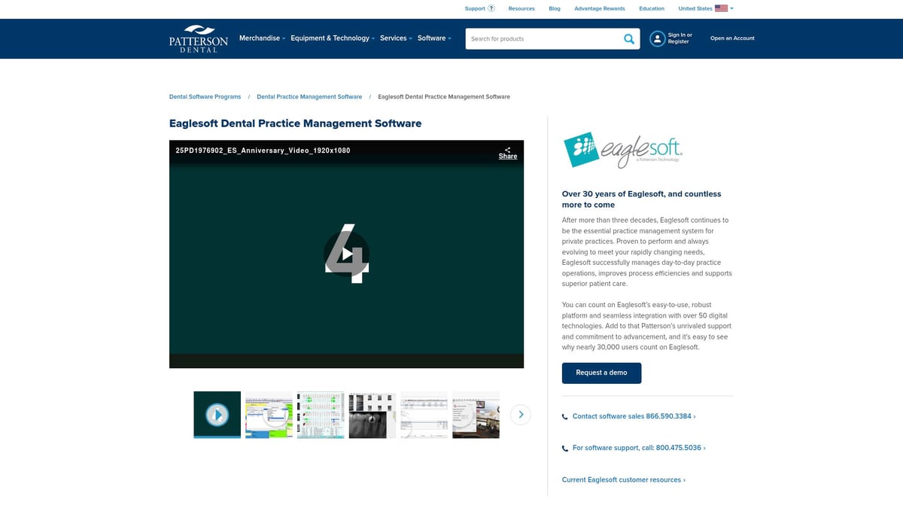The image size is (903, 508).
Task: Click the next arrow on the thumbnail carousel
Action: coord(520,415)
